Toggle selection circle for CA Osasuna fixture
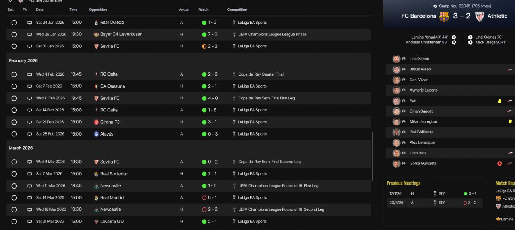This screenshot has height=230, width=515. click(14, 86)
